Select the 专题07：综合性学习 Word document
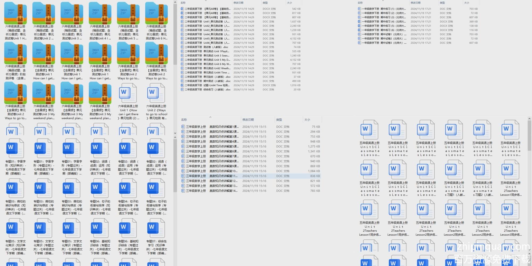The width and height of the screenshot is (532, 266). (156, 228)
